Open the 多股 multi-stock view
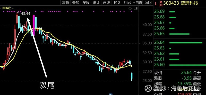 (86, 3)
